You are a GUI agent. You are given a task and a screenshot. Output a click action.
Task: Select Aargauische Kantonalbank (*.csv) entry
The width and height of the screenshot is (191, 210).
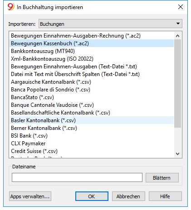tap(92, 82)
